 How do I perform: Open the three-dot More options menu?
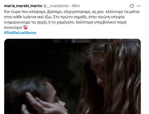(x=138, y=6)
